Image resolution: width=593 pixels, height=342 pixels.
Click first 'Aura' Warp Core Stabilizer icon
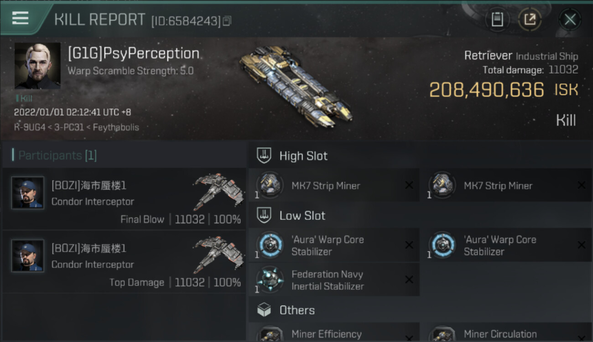pos(270,245)
